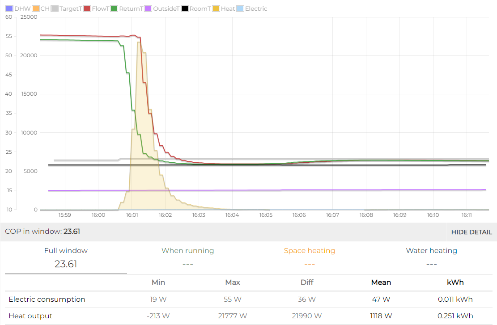Click the purple OutsideT legend swatch

tap(148, 8)
